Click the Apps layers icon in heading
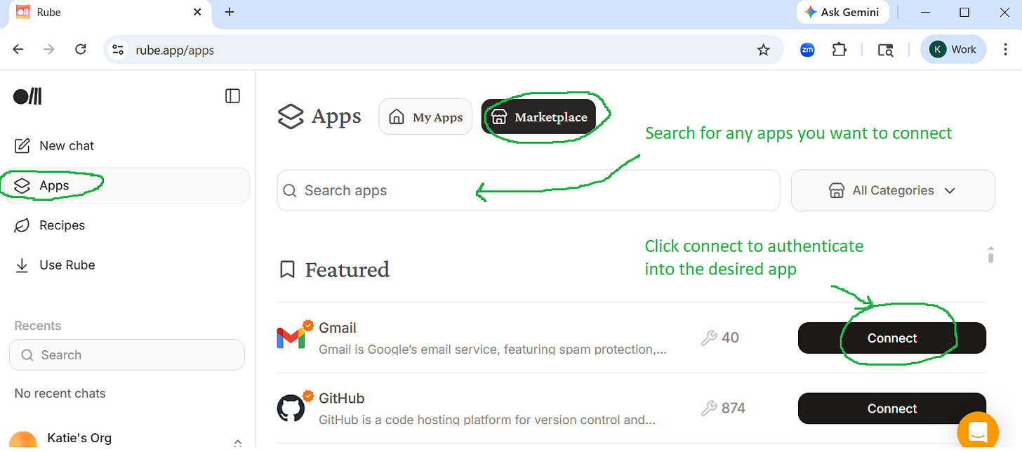Screen dimensions: 1022x452 [x=291, y=117]
